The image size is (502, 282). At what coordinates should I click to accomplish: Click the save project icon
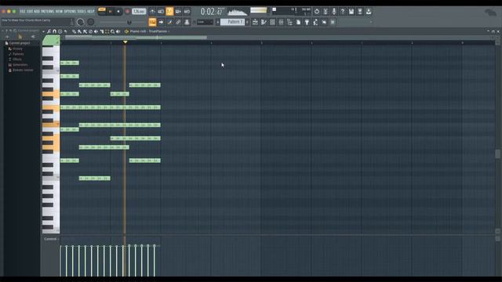[351, 12]
